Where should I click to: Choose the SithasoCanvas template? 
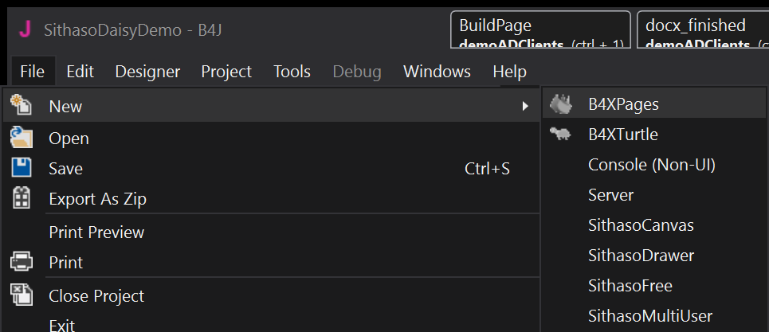coord(641,225)
